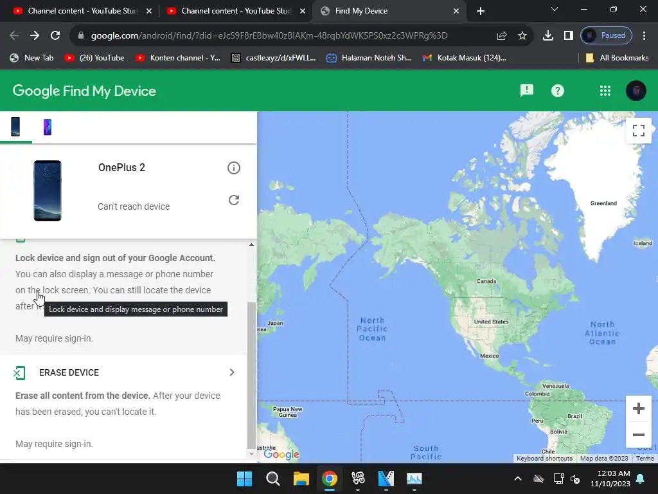Image resolution: width=658 pixels, height=494 pixels.
Task: Show hidden system tray icons
Action: (x=518, y=479)
